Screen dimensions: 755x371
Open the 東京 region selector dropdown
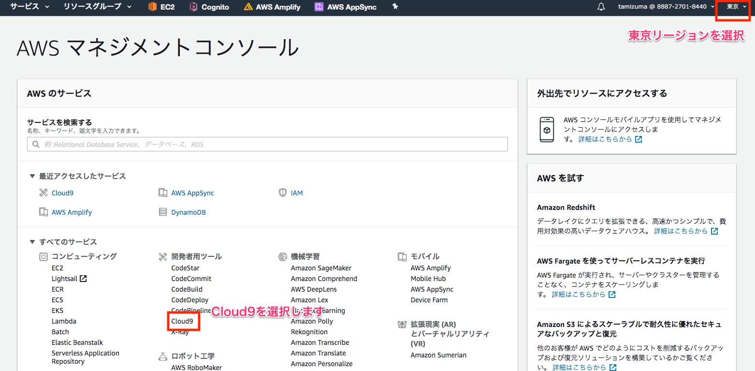click(x=737, y=7)
